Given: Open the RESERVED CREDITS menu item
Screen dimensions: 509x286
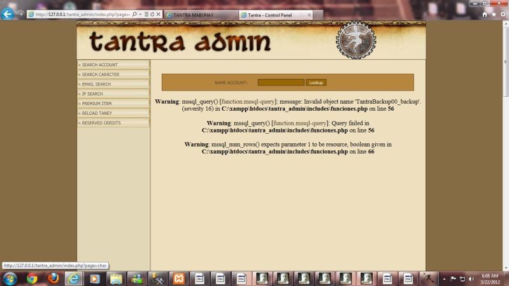Looking at the screenshot, I should click(x=113, y=123).
